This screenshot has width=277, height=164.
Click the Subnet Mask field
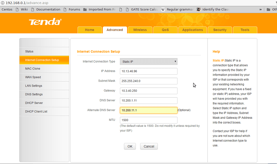pos(149,81)
